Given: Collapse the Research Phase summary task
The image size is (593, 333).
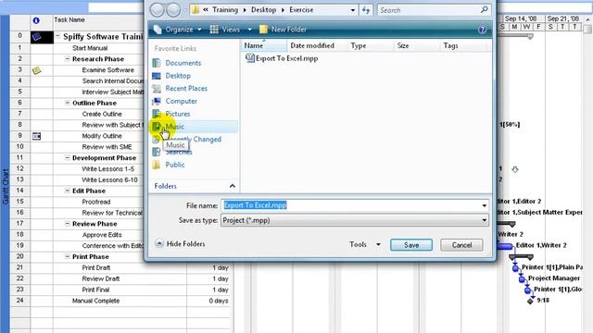Looking at the screenshot, I should coord(68,59).
